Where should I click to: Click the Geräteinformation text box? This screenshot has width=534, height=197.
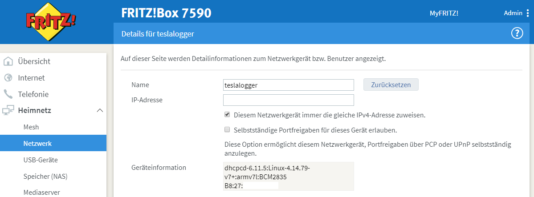pyautogui.click(x=288, y=176)
